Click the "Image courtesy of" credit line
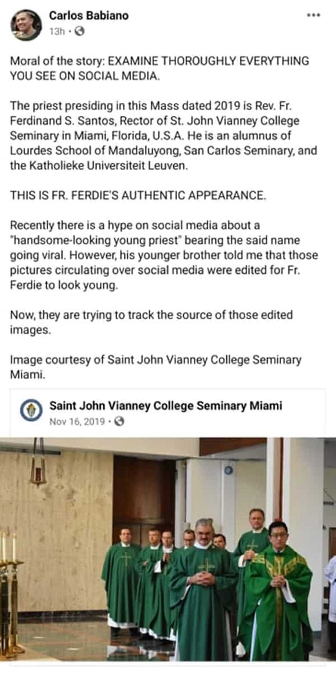This screenshot has width=336, height=673. 155,367
